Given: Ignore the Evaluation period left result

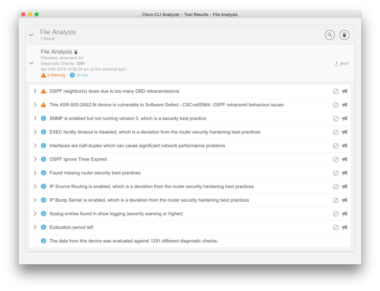Looking at the screenshot, I should (335, 227).
